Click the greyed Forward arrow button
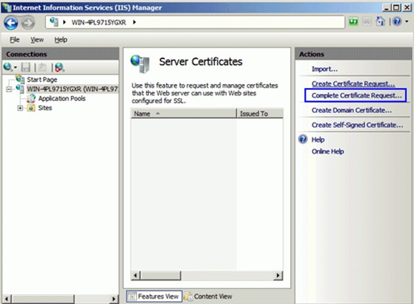 coord(28,23)
